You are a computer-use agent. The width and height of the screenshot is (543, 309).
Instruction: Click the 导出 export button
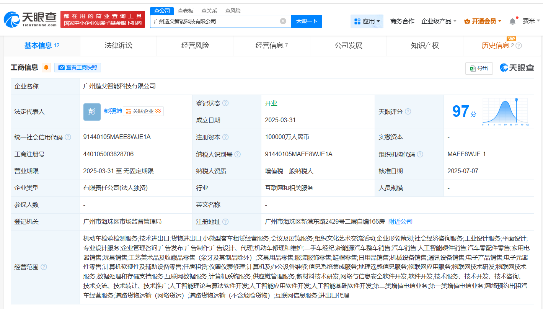pyautogui.click(x=479, y=68)
